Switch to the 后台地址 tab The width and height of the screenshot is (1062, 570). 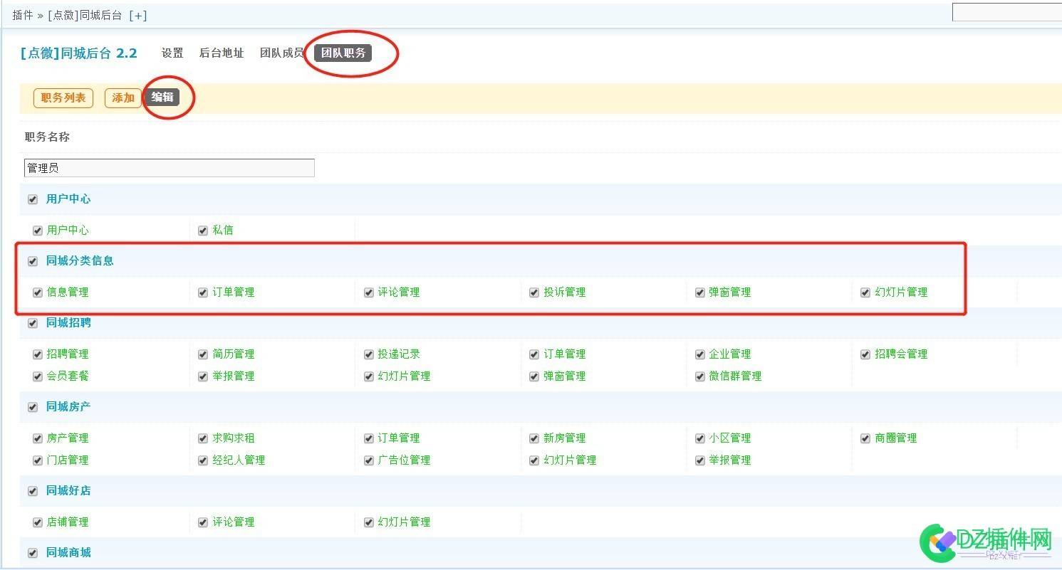(x=222, y=53)
